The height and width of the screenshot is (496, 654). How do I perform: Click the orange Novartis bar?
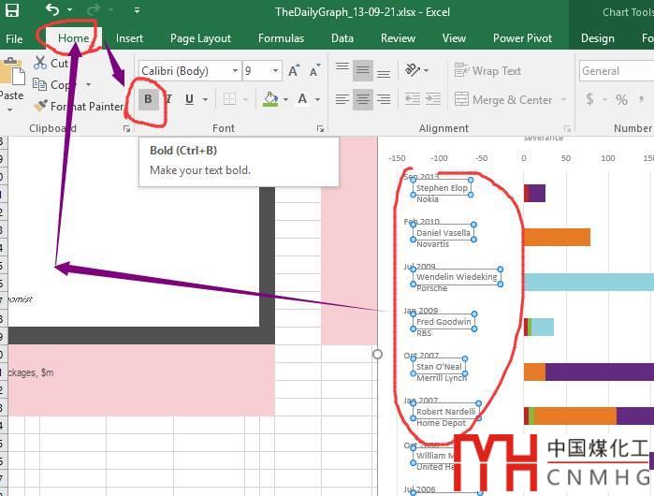pyautogui.click(x=557, y=237)
